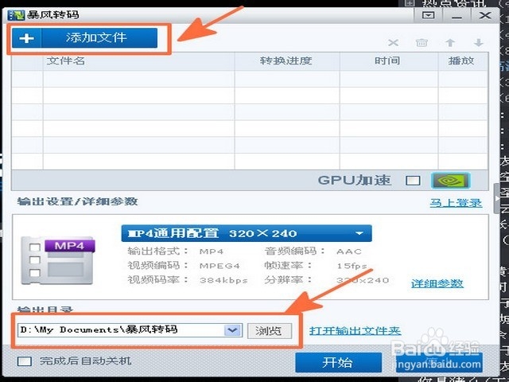This screenshot has height=382, width=509.
Task: Open the 打开输出文件夹 link
Action: click(356, 331)
